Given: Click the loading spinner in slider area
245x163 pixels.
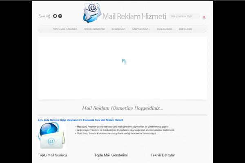Looking at the screenshot, I should pyautogui.click(x=124, y=61).
